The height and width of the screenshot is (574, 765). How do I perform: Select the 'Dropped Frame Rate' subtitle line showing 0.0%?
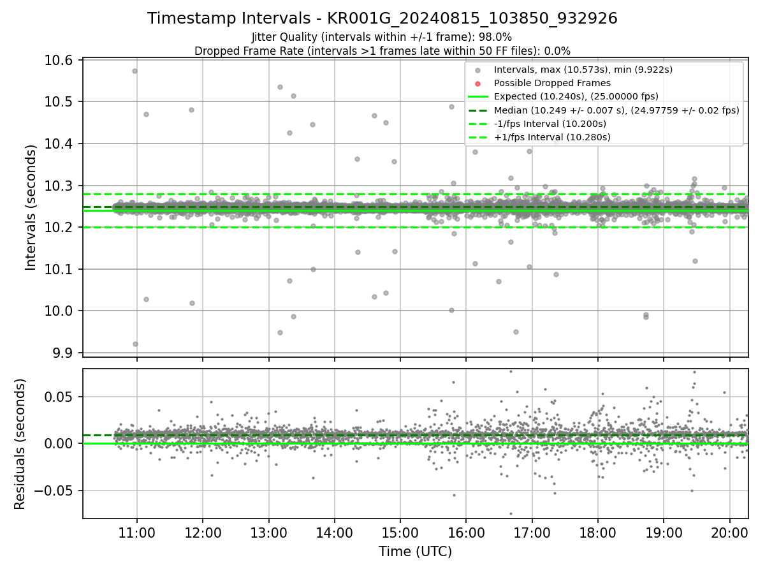coord(382,50)
